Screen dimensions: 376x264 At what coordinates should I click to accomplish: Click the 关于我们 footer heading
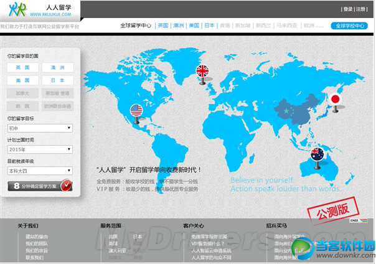tap(28, 225)
